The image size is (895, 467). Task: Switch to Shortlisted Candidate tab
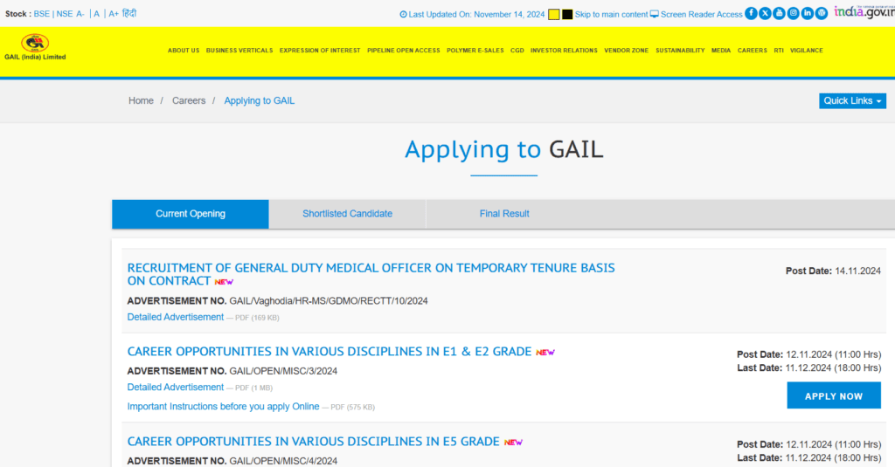pyautogui.click(x=347, y=214)
